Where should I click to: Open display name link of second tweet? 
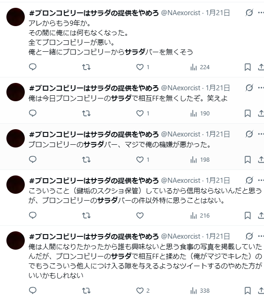tap(94, 88)
